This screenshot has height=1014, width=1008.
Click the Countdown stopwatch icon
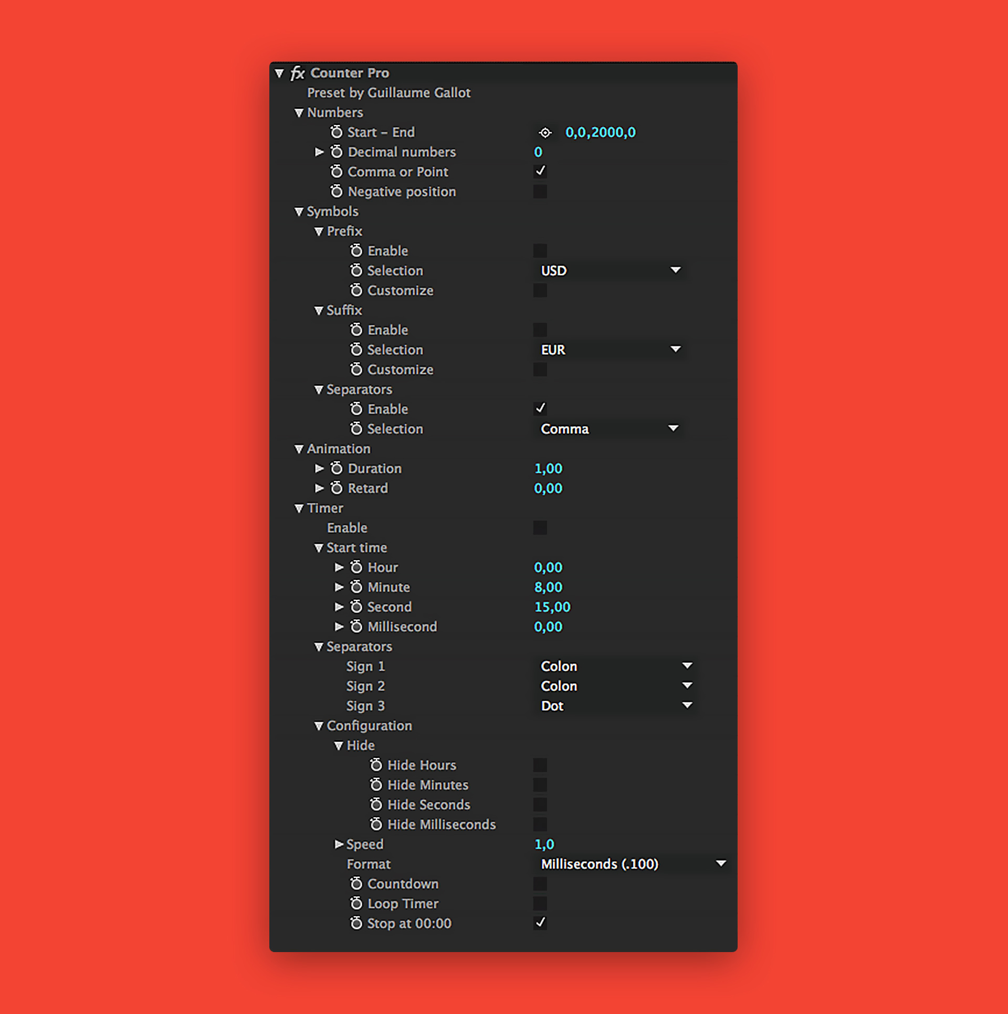(x=356, y=884)
